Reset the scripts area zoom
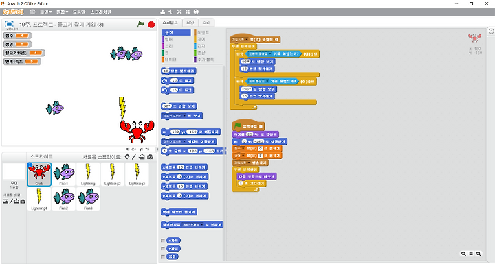Viewport: 495px width, 264px height. coord(471,254)
